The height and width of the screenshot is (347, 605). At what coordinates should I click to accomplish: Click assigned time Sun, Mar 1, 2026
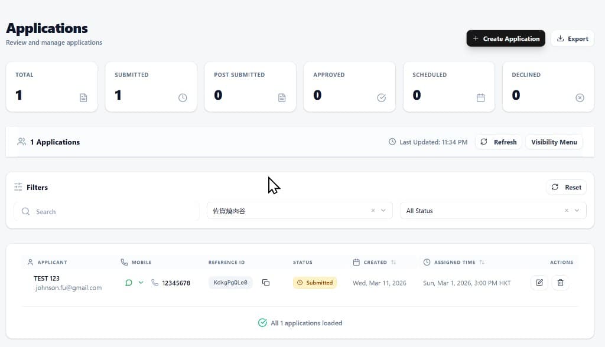467,283
